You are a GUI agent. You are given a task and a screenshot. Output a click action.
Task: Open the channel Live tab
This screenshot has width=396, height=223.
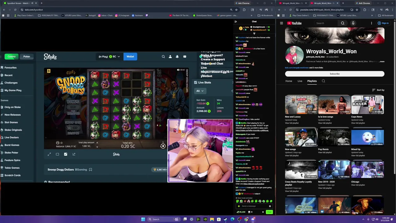tap(300, 81)
